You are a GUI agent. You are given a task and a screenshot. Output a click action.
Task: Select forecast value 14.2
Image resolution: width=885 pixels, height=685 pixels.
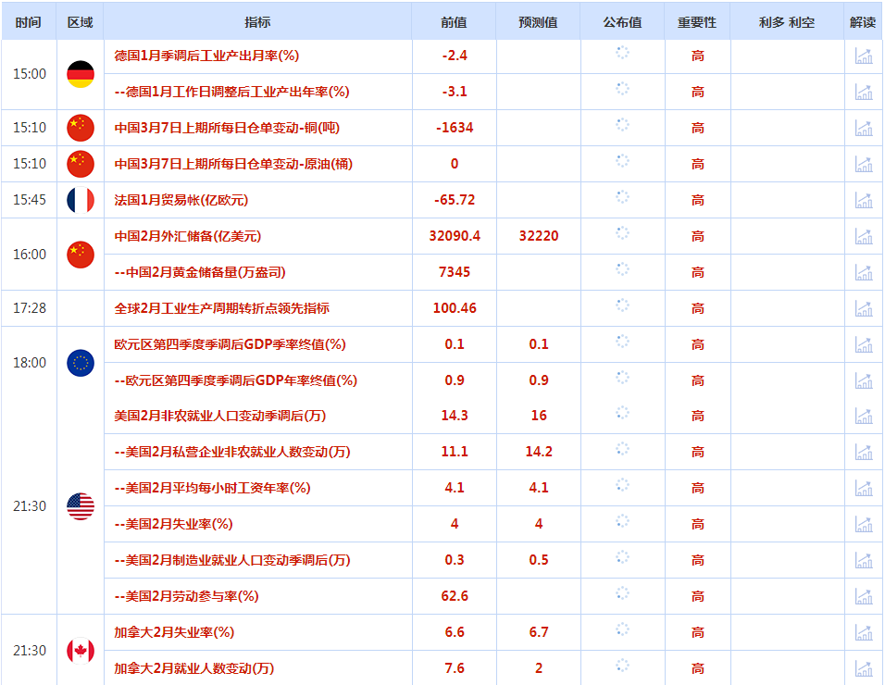539,452
